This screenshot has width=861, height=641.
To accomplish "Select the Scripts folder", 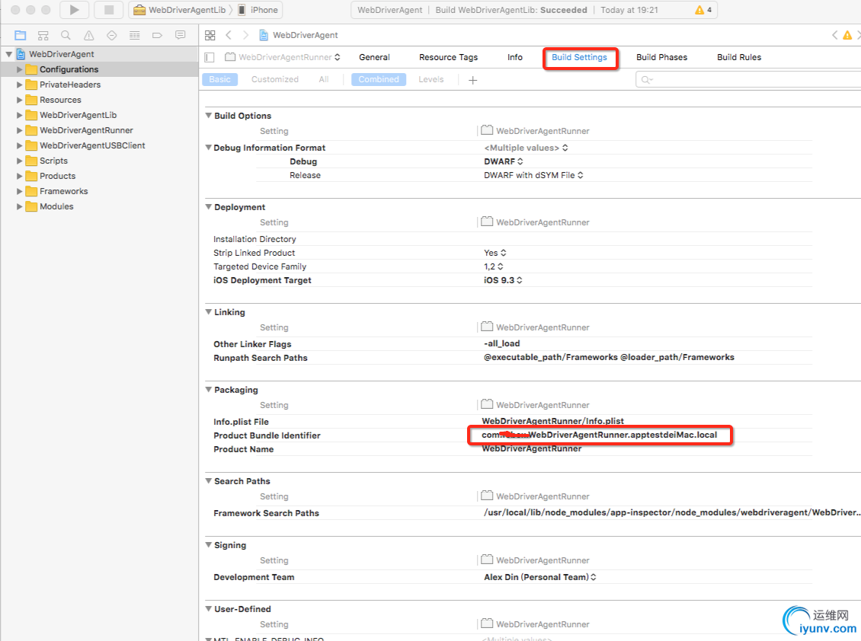I will pyautogui.click(x=53, y=161).
